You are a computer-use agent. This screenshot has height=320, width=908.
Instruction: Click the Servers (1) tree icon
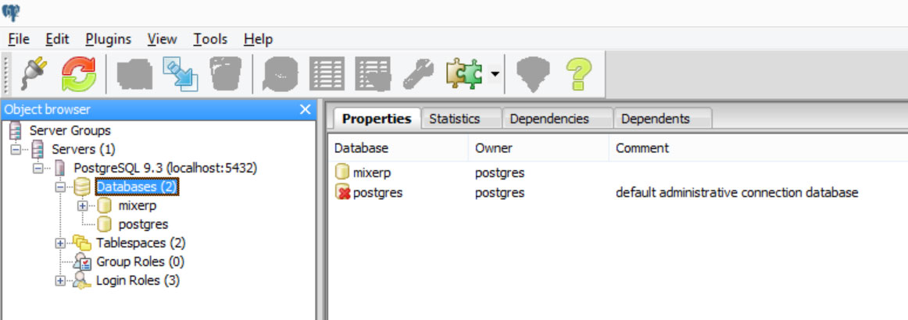click(x=38, y=149)
